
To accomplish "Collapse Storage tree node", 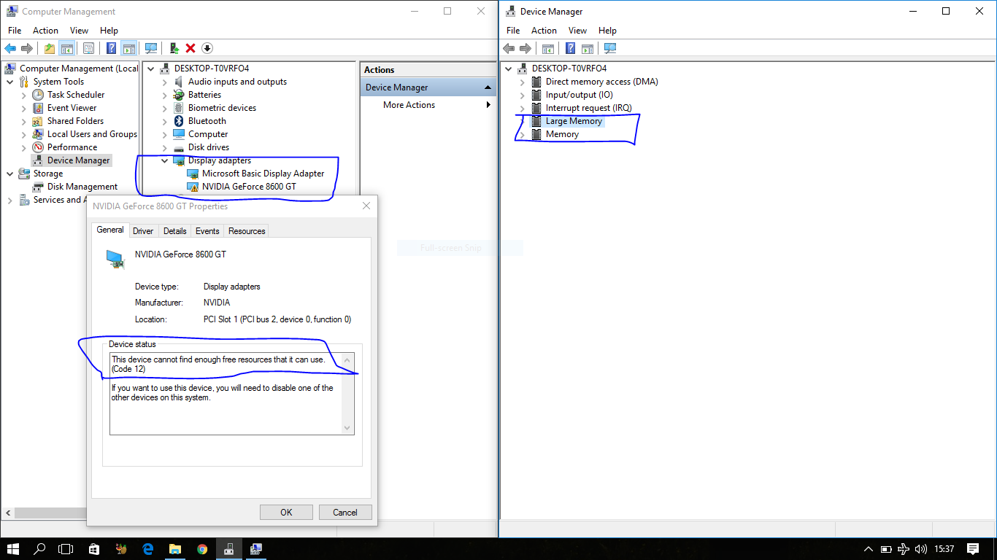I will (10, 174).
